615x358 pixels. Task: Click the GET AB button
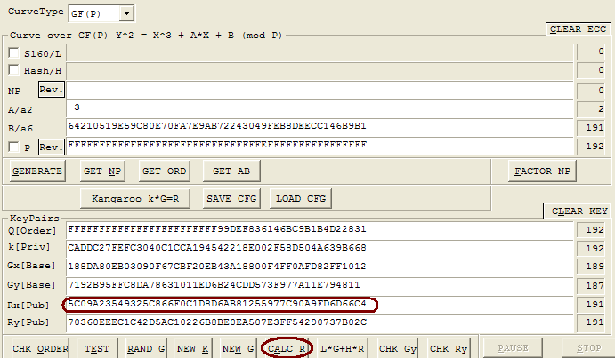(231, 171)
